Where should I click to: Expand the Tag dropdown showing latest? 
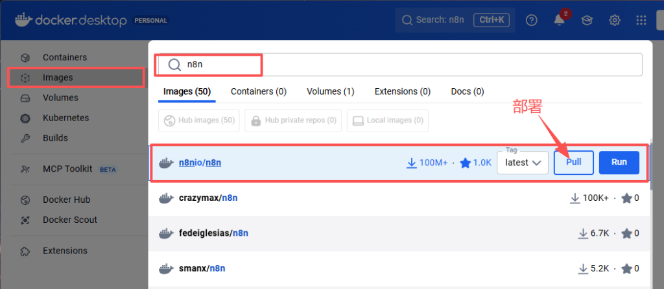tap(523, 163)
